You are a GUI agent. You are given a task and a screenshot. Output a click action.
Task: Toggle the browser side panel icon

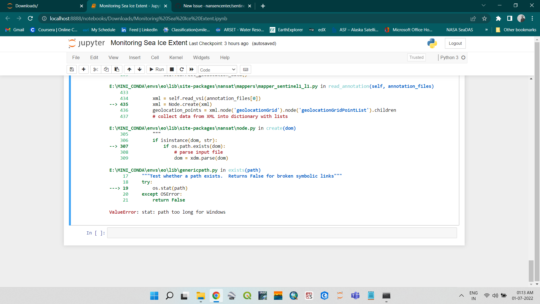coord(510,19)
